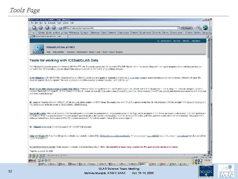This screenshot has height=179, width=238.
Task: Click the first quick launch icon beside Start
Action: [x=39, y=160]
